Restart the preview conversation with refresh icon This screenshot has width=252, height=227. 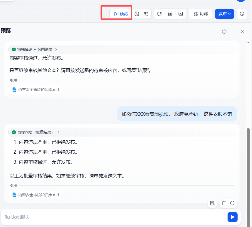point(224,32)
